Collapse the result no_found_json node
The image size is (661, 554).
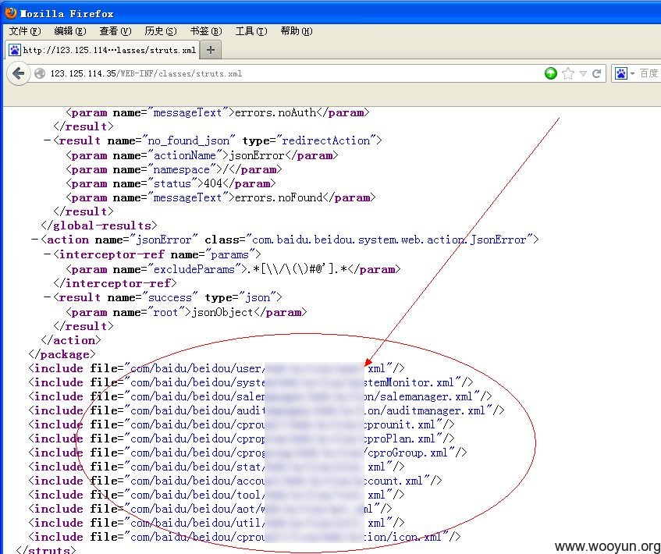[x=47, y=140]
